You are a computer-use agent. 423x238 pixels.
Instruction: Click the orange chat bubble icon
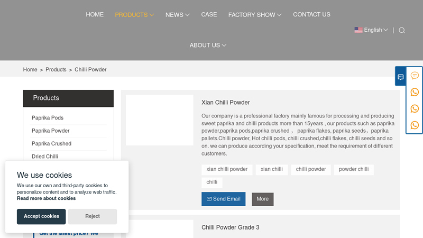(x=415, y=76)
